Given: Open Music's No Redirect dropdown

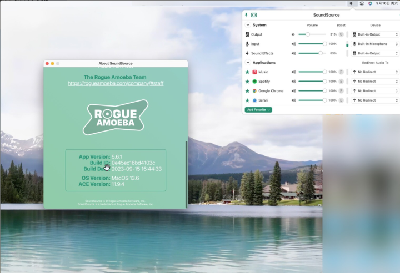Looking at the screenshot, I should click(375, 72).
